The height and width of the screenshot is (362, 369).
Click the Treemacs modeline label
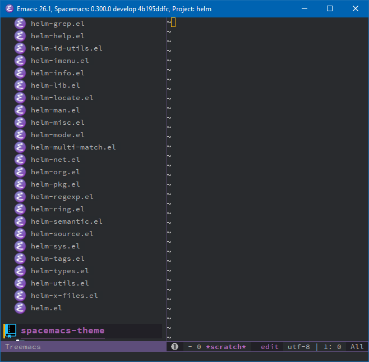[x=23, y=347]
